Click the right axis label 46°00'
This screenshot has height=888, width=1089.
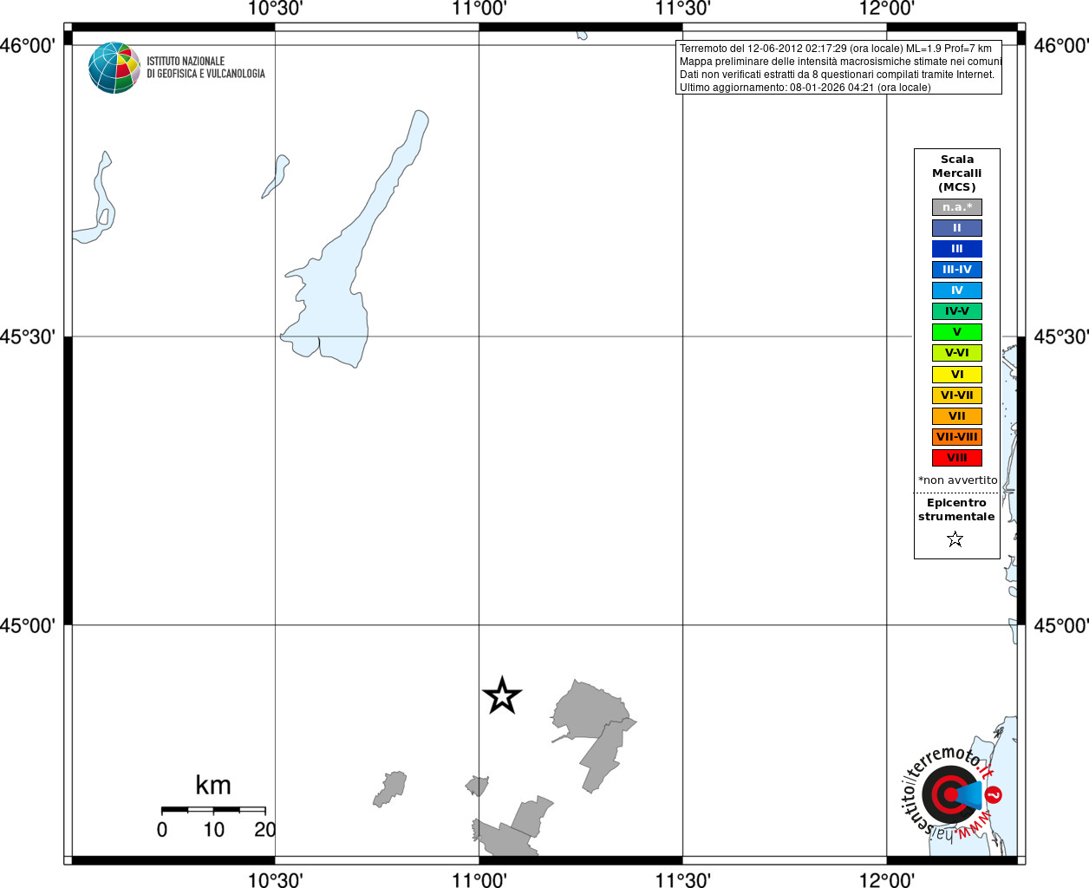tap(1061, 45)
